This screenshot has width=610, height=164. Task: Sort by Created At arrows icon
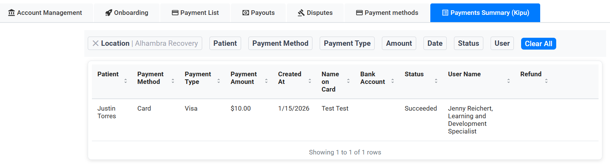[x=310, y=81]
